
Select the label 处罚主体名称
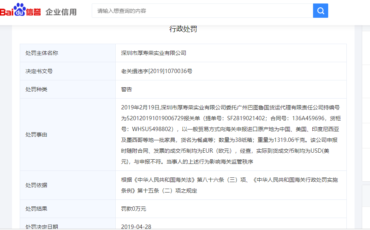click(42, 53)
